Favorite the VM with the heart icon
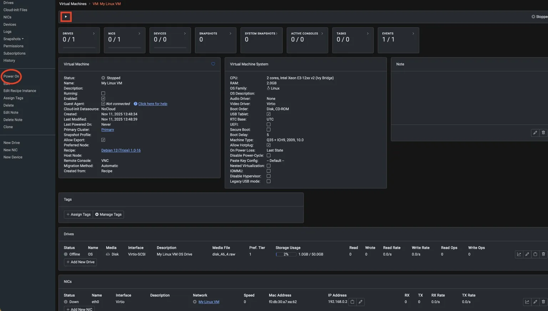 [213, 64]
